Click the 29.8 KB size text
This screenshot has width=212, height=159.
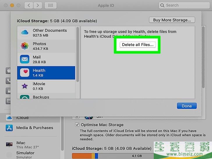click(39, 62)
